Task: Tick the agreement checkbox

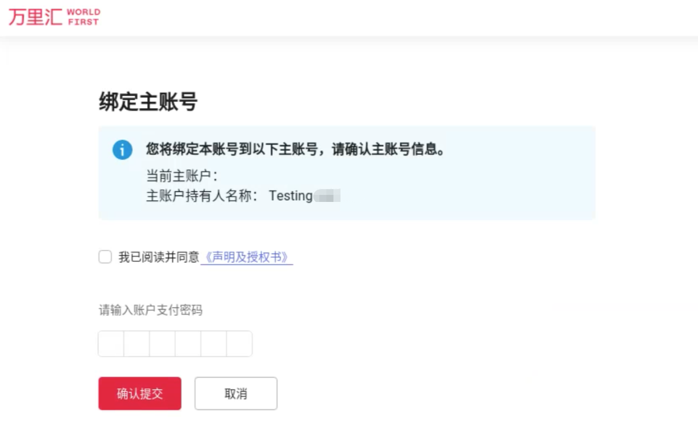Action: (105, 257)
